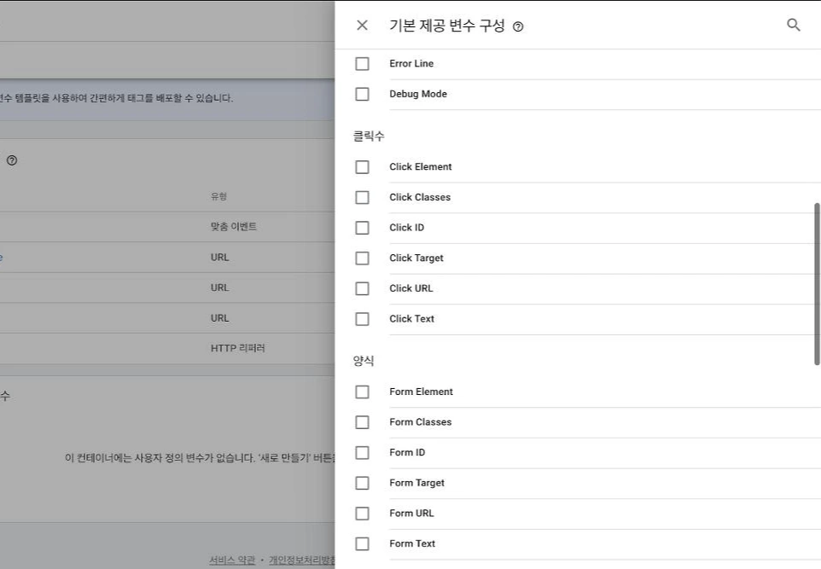
Task: Check the Form Element variable
Action: 362,392
